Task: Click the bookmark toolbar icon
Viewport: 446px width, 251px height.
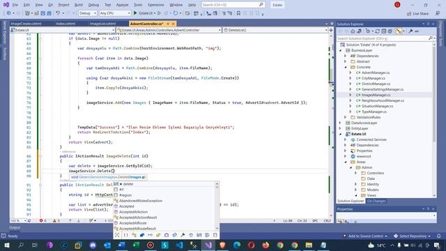Action: pos(238,13)
